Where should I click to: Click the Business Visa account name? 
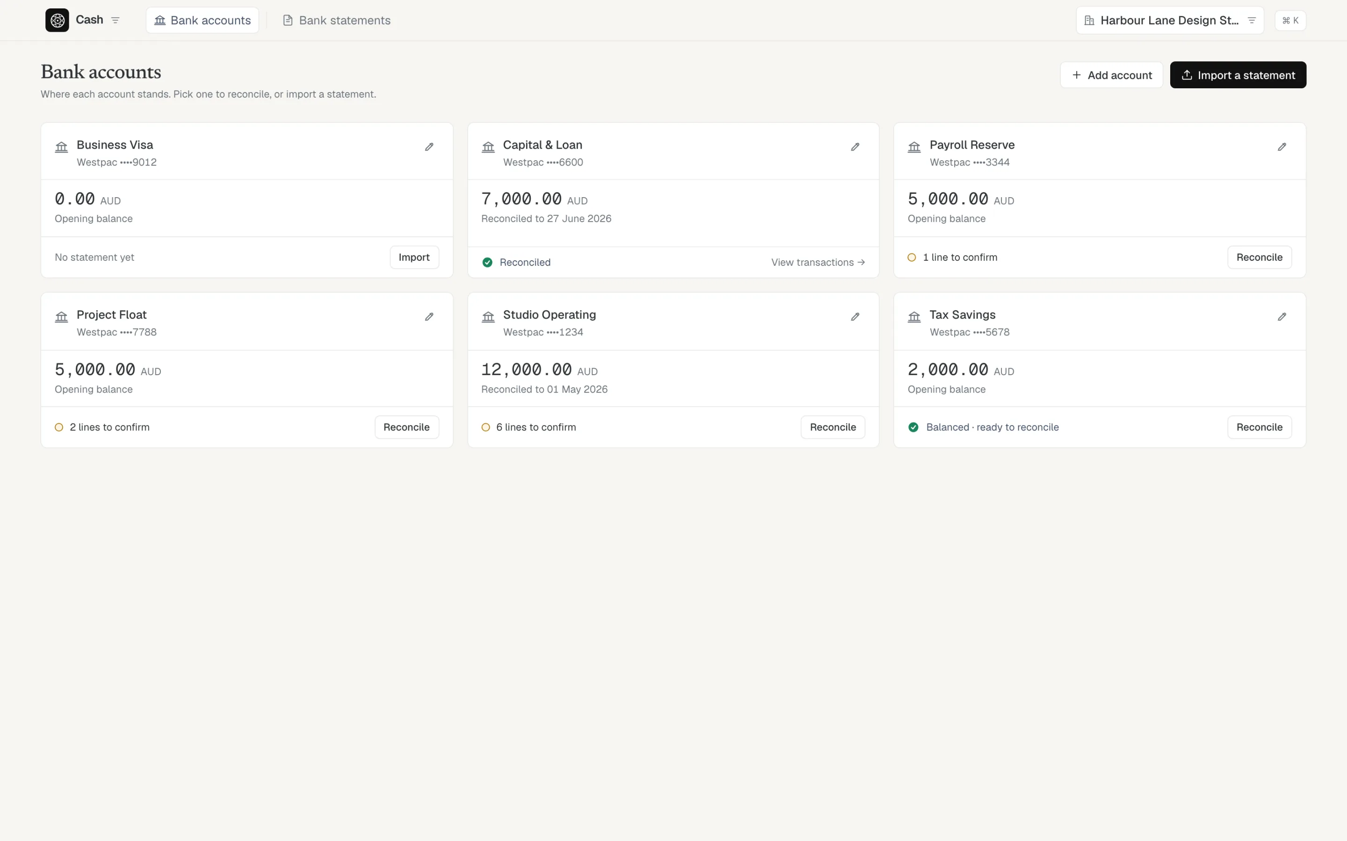point(115,145)
